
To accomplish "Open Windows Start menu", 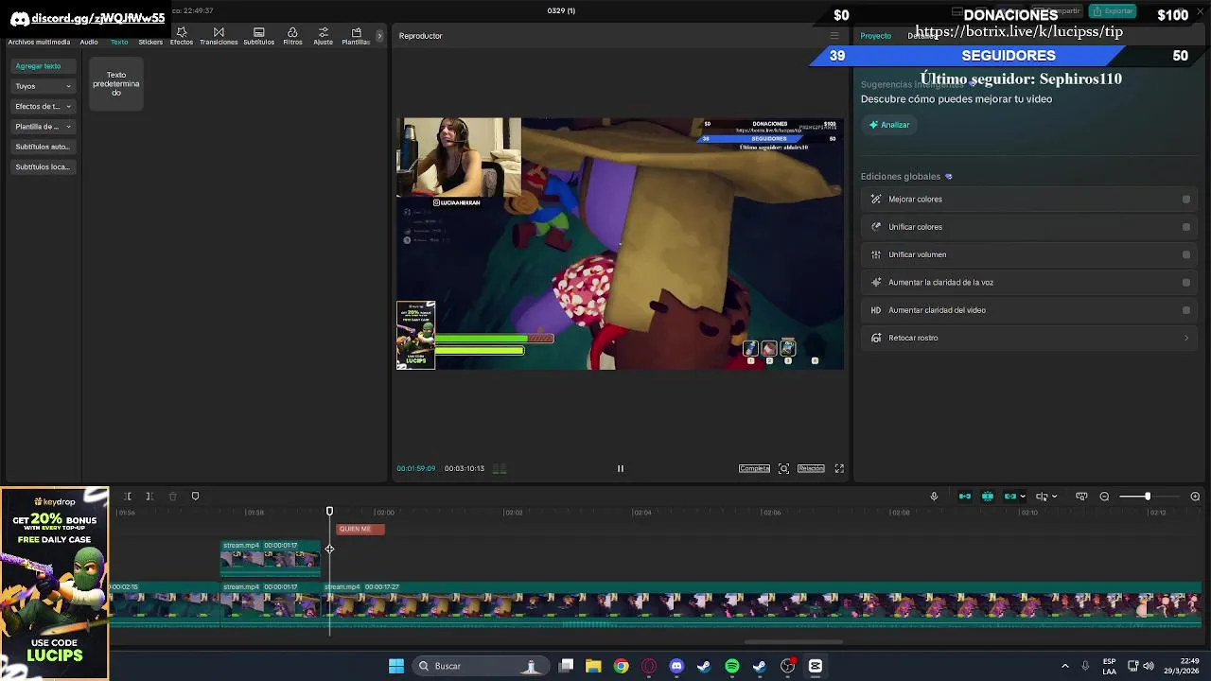I will pos(396,666).
